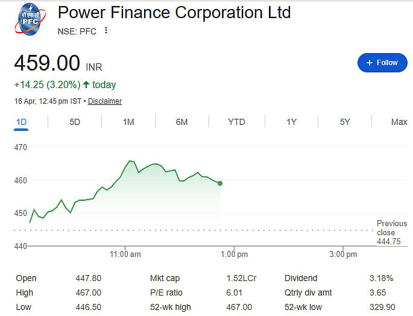Open the Disclaimer link
The width and height of the screenshot is (413, 316).
pos(105,101)
